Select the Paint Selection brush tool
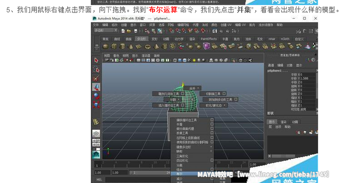 pyautogui.click(x=96, y=78)
